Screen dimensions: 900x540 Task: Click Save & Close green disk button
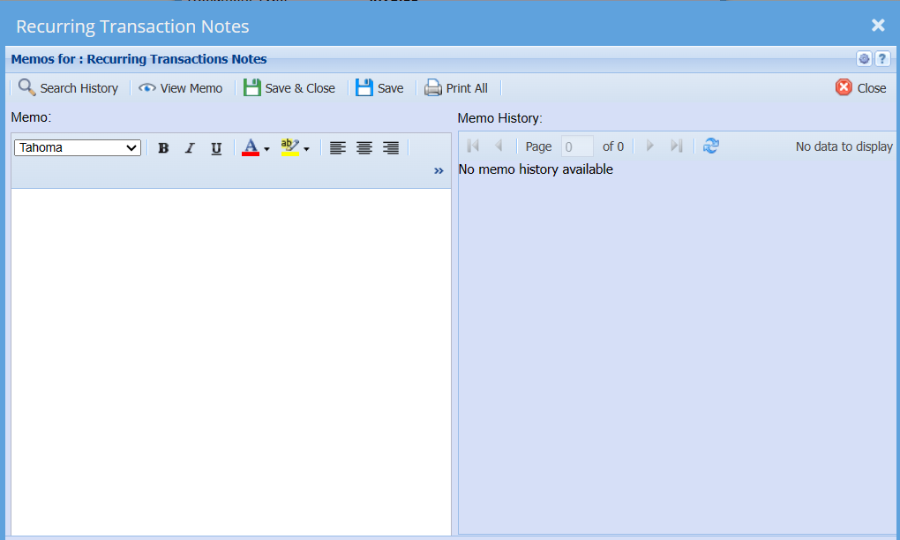(252, 87)
